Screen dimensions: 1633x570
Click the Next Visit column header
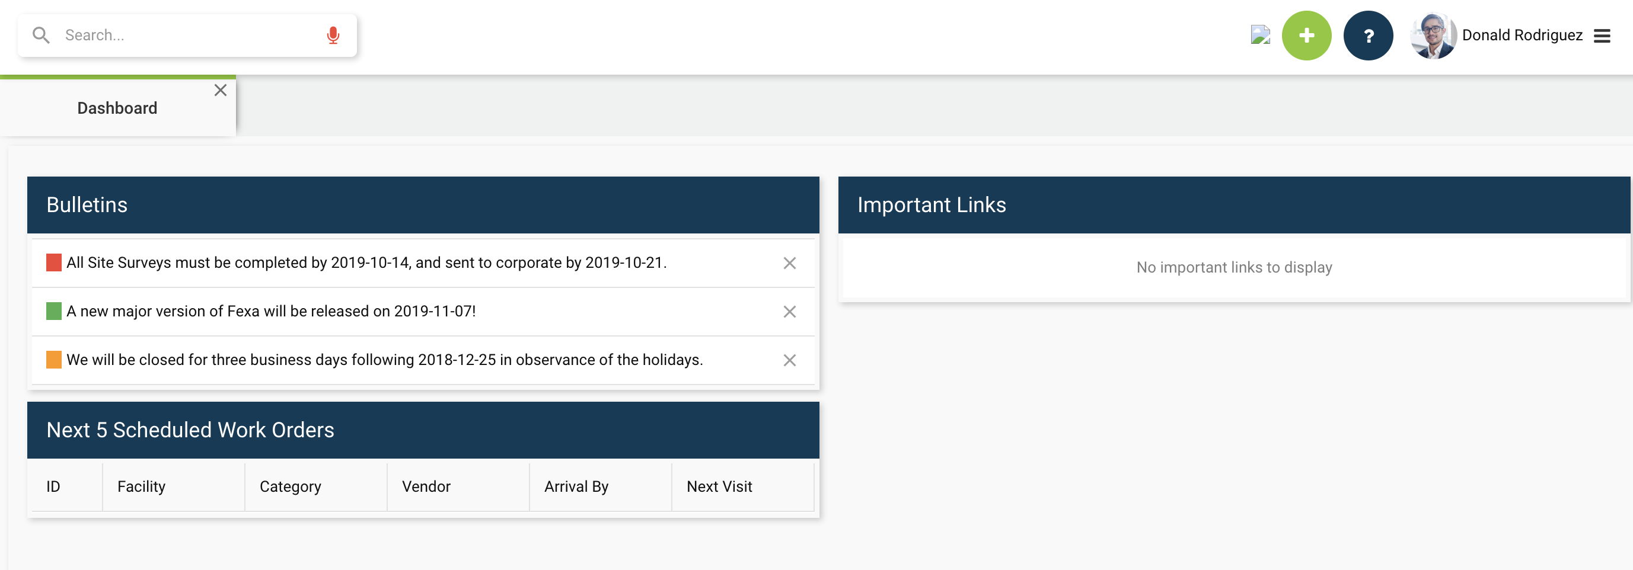point(719,486)
